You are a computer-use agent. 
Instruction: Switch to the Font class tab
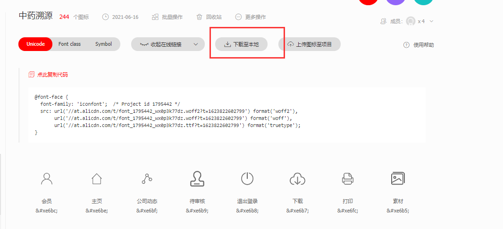(x=70, y=44)
